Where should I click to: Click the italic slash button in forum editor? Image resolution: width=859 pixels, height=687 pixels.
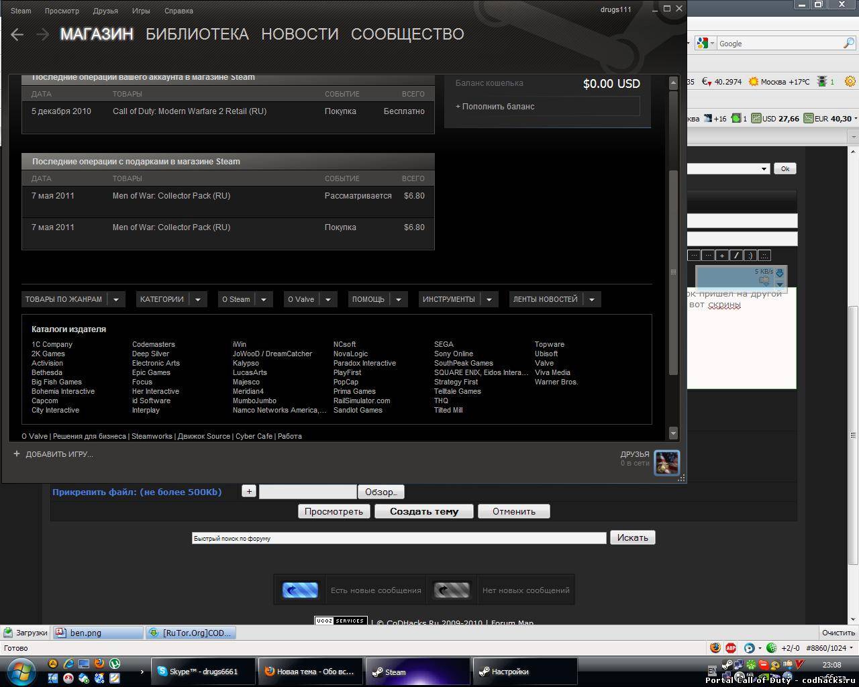(736, 256)
